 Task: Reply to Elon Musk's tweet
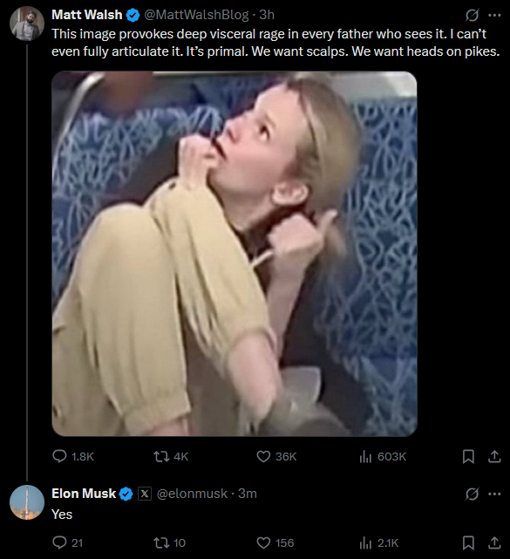(68, 542)
